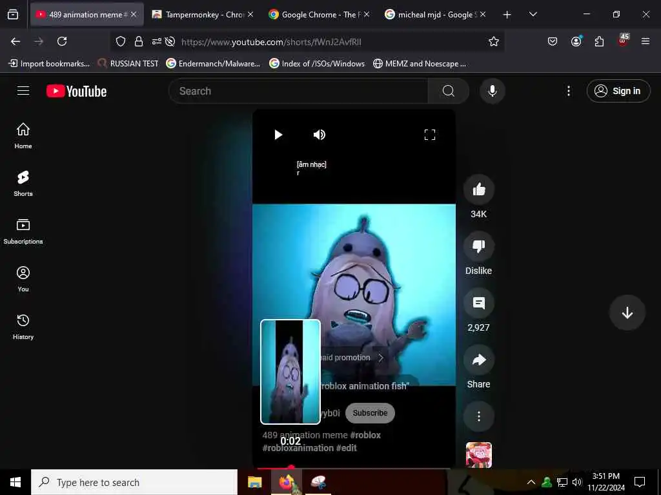Click the Short's red progress bar
The width and height of the screenshot is (661, 495).
(353, 468)
